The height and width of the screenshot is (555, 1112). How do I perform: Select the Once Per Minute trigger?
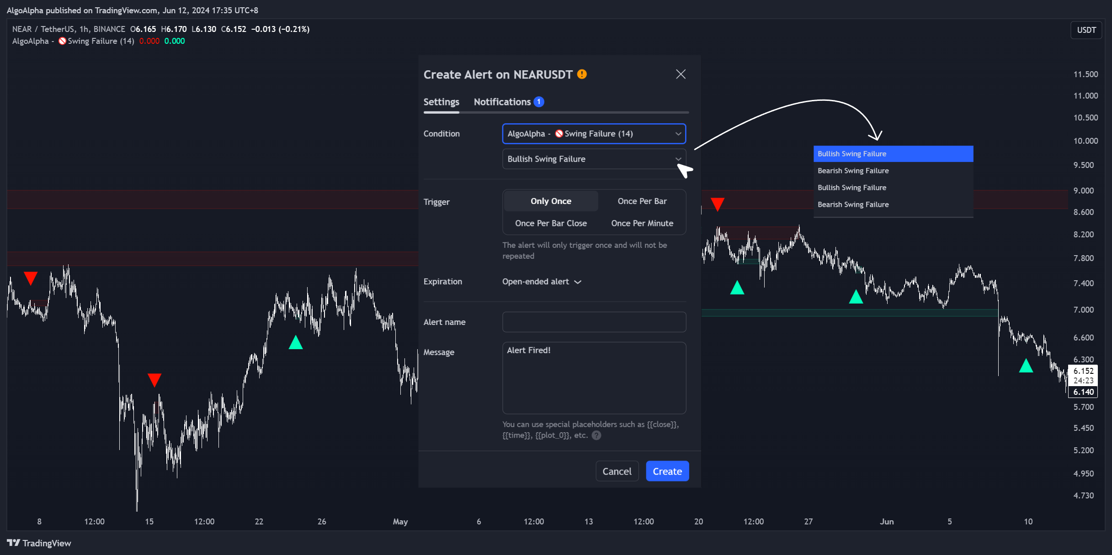tap(642, 223)
